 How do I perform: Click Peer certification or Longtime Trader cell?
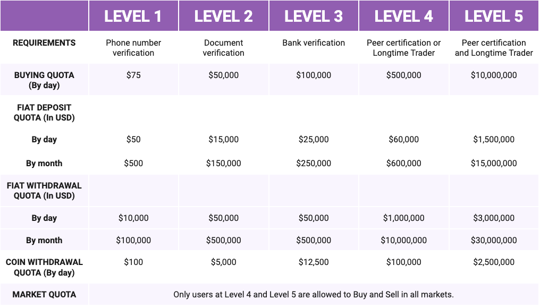coord(403,48)
